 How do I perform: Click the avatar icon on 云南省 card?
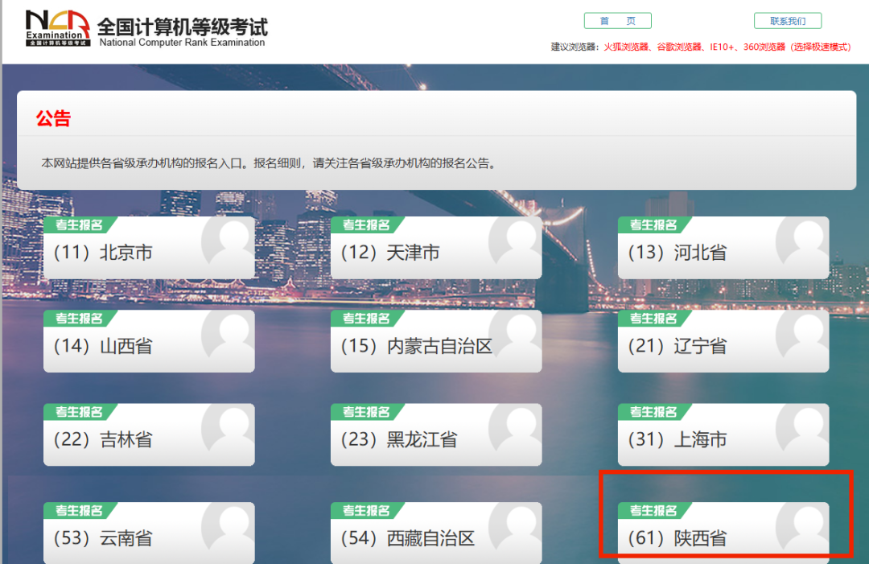click(228, 528)
